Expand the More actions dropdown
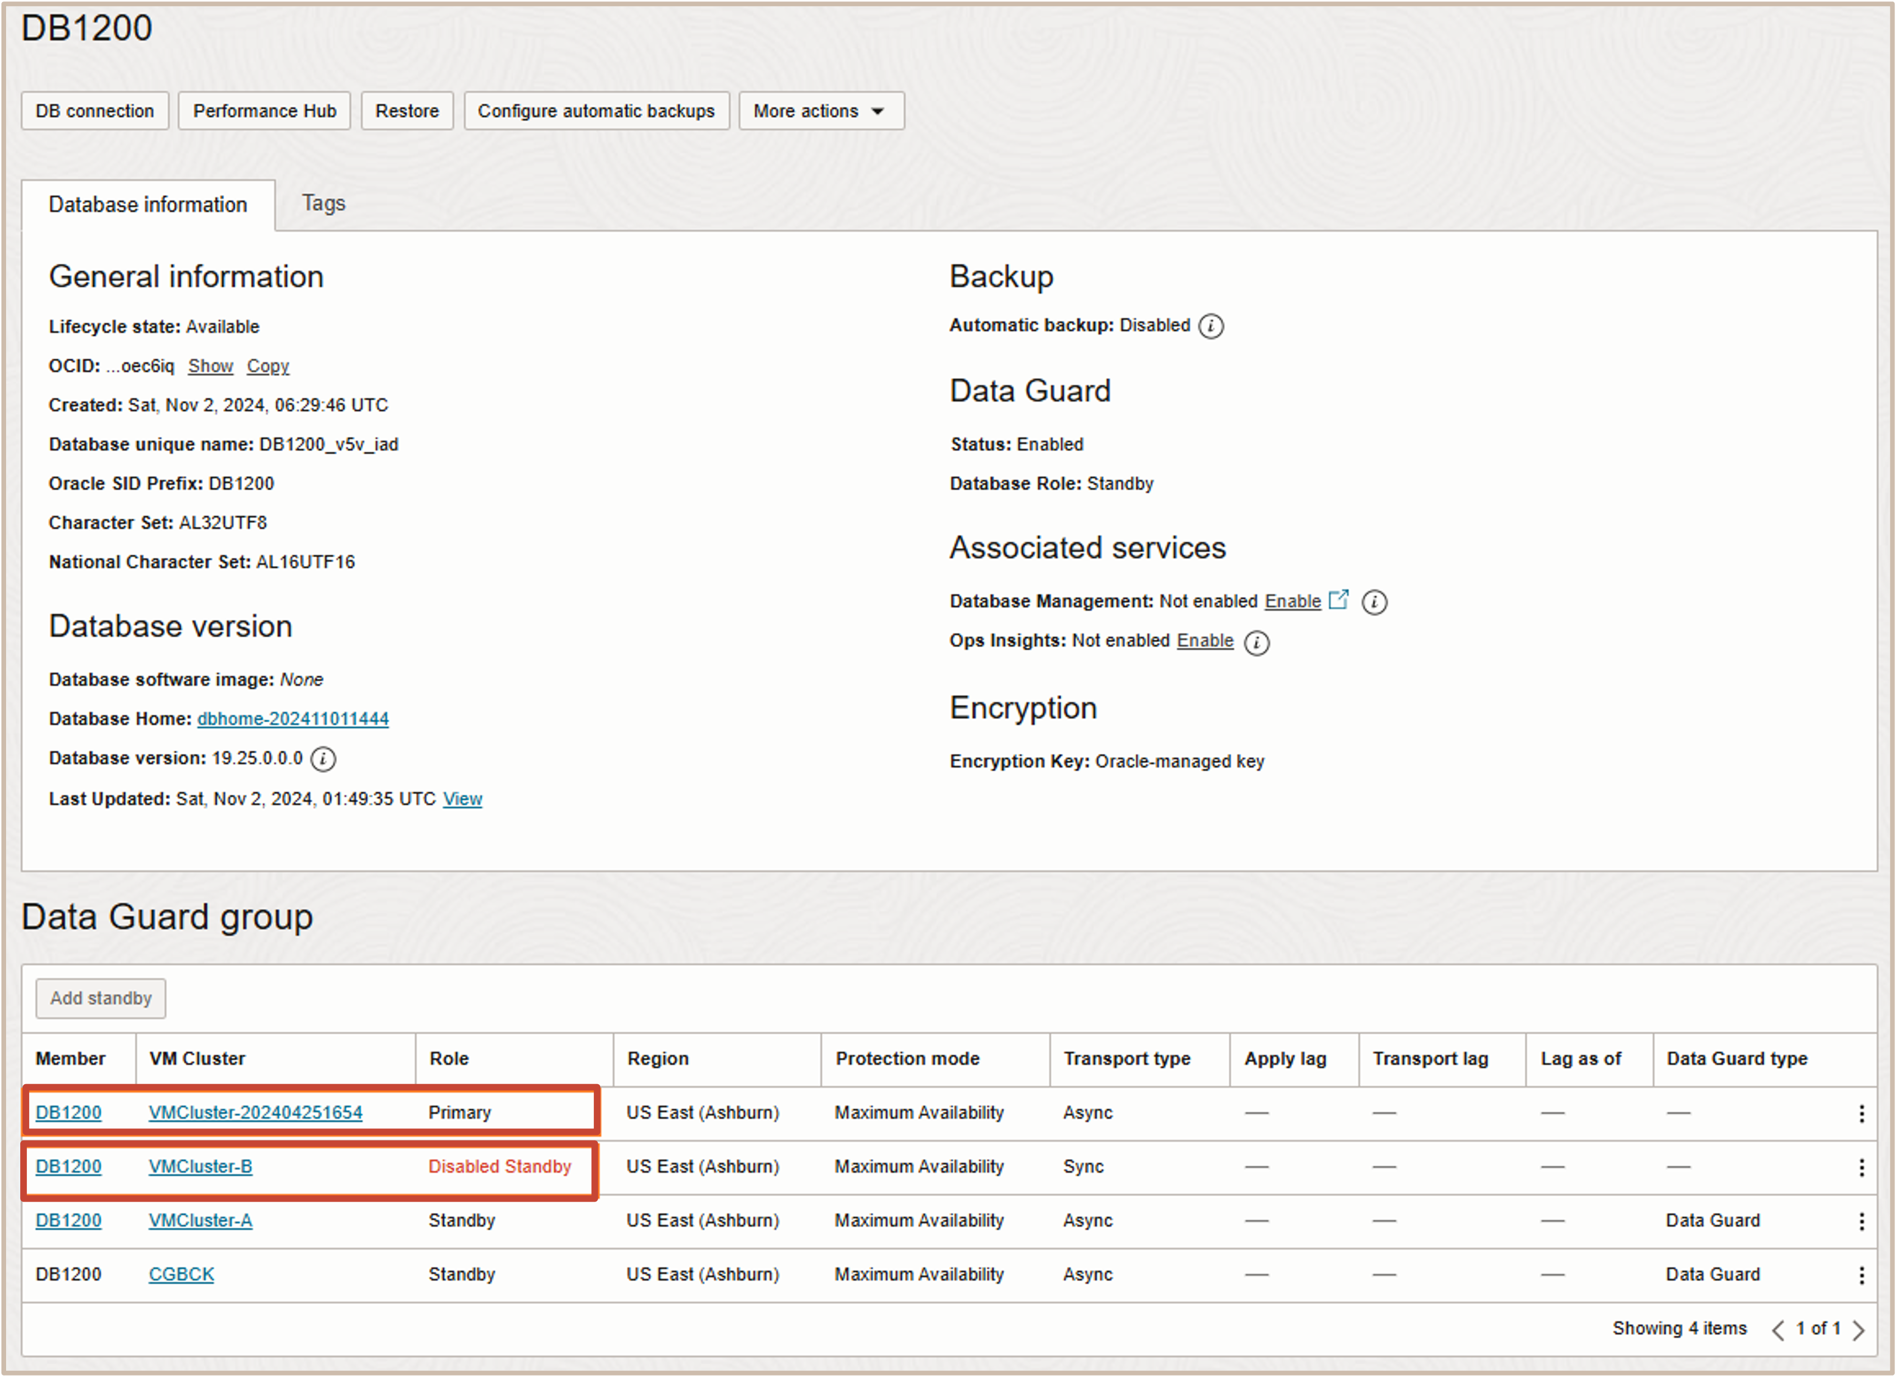 coord(820,111)
